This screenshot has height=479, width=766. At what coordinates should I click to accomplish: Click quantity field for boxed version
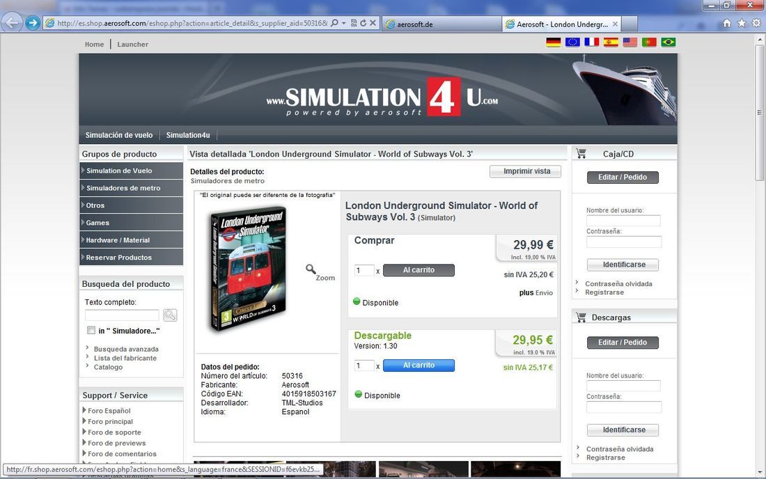(364, 271)
